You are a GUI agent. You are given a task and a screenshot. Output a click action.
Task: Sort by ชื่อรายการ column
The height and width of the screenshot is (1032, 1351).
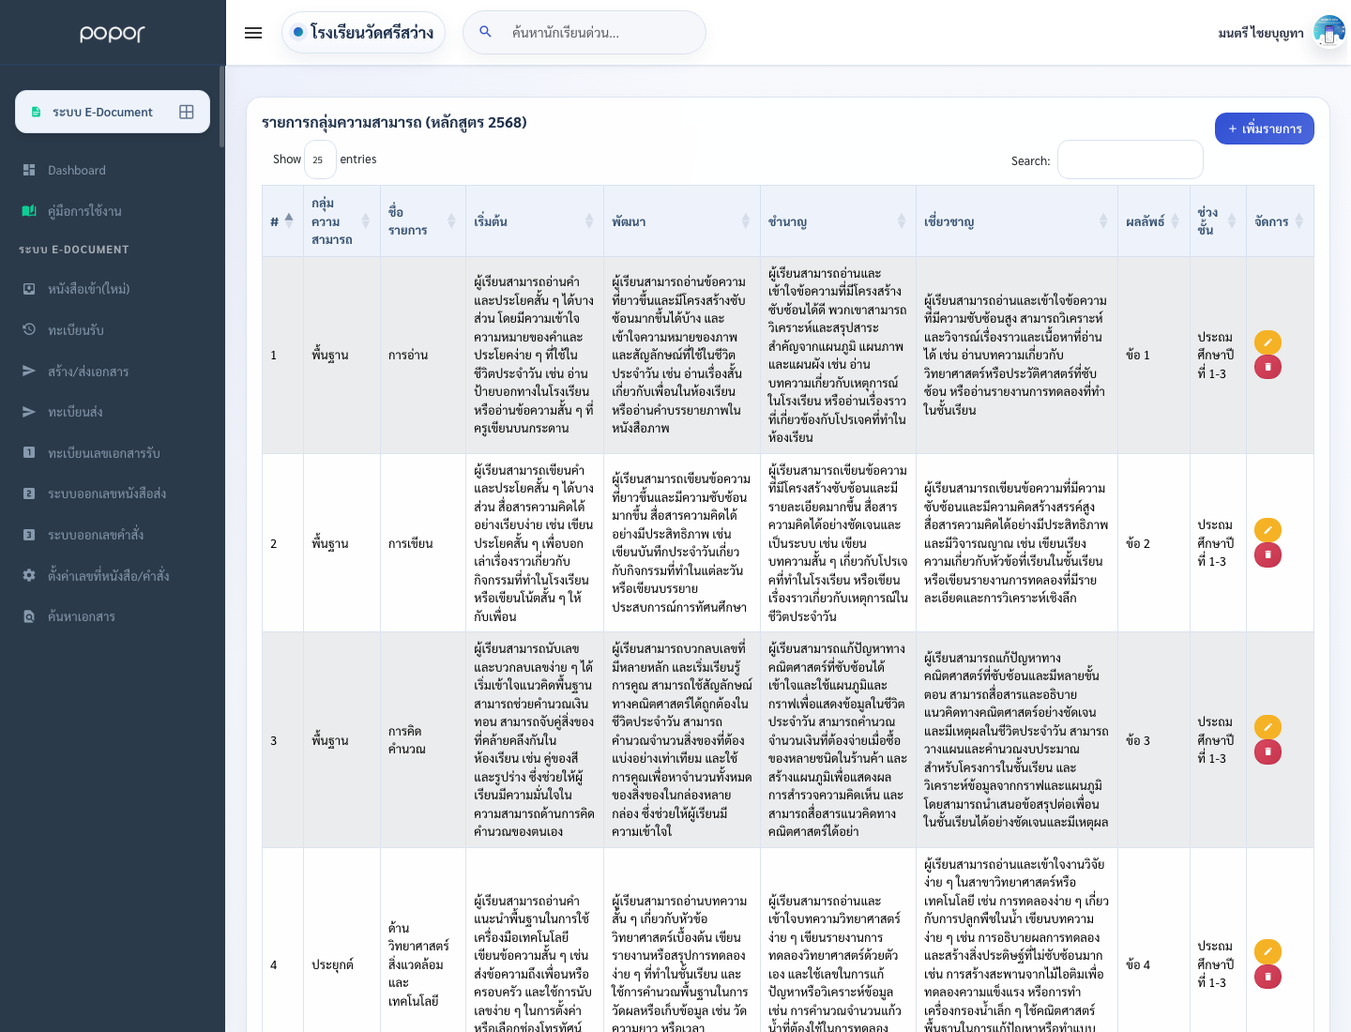[x=422, y=221]
